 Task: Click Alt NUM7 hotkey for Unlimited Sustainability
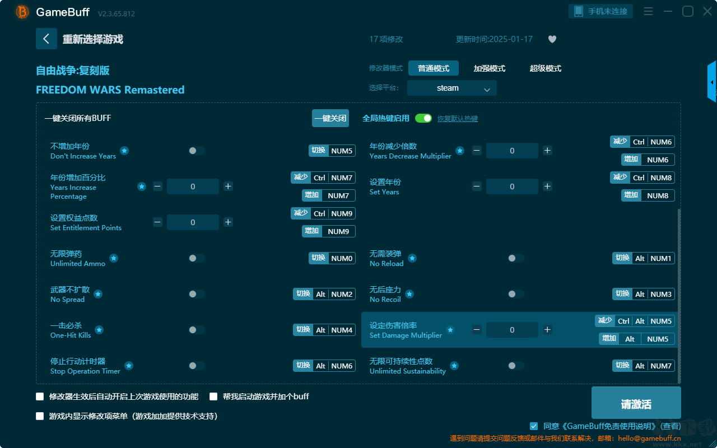644,366
